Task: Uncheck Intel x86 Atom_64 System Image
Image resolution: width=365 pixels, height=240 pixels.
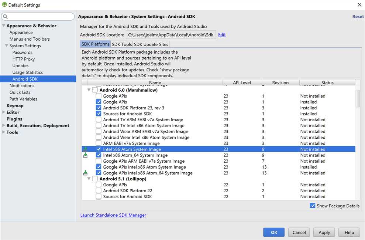Action: click(99, 155)
